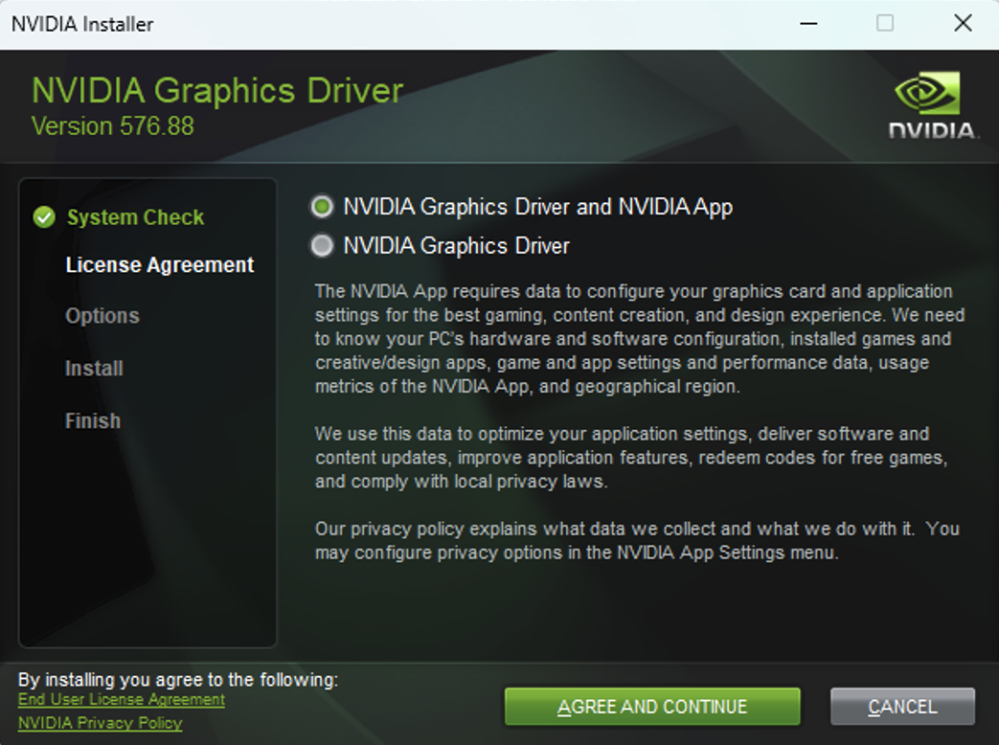
Task: Open the End User License Agreement link
Action: [121, 700]
